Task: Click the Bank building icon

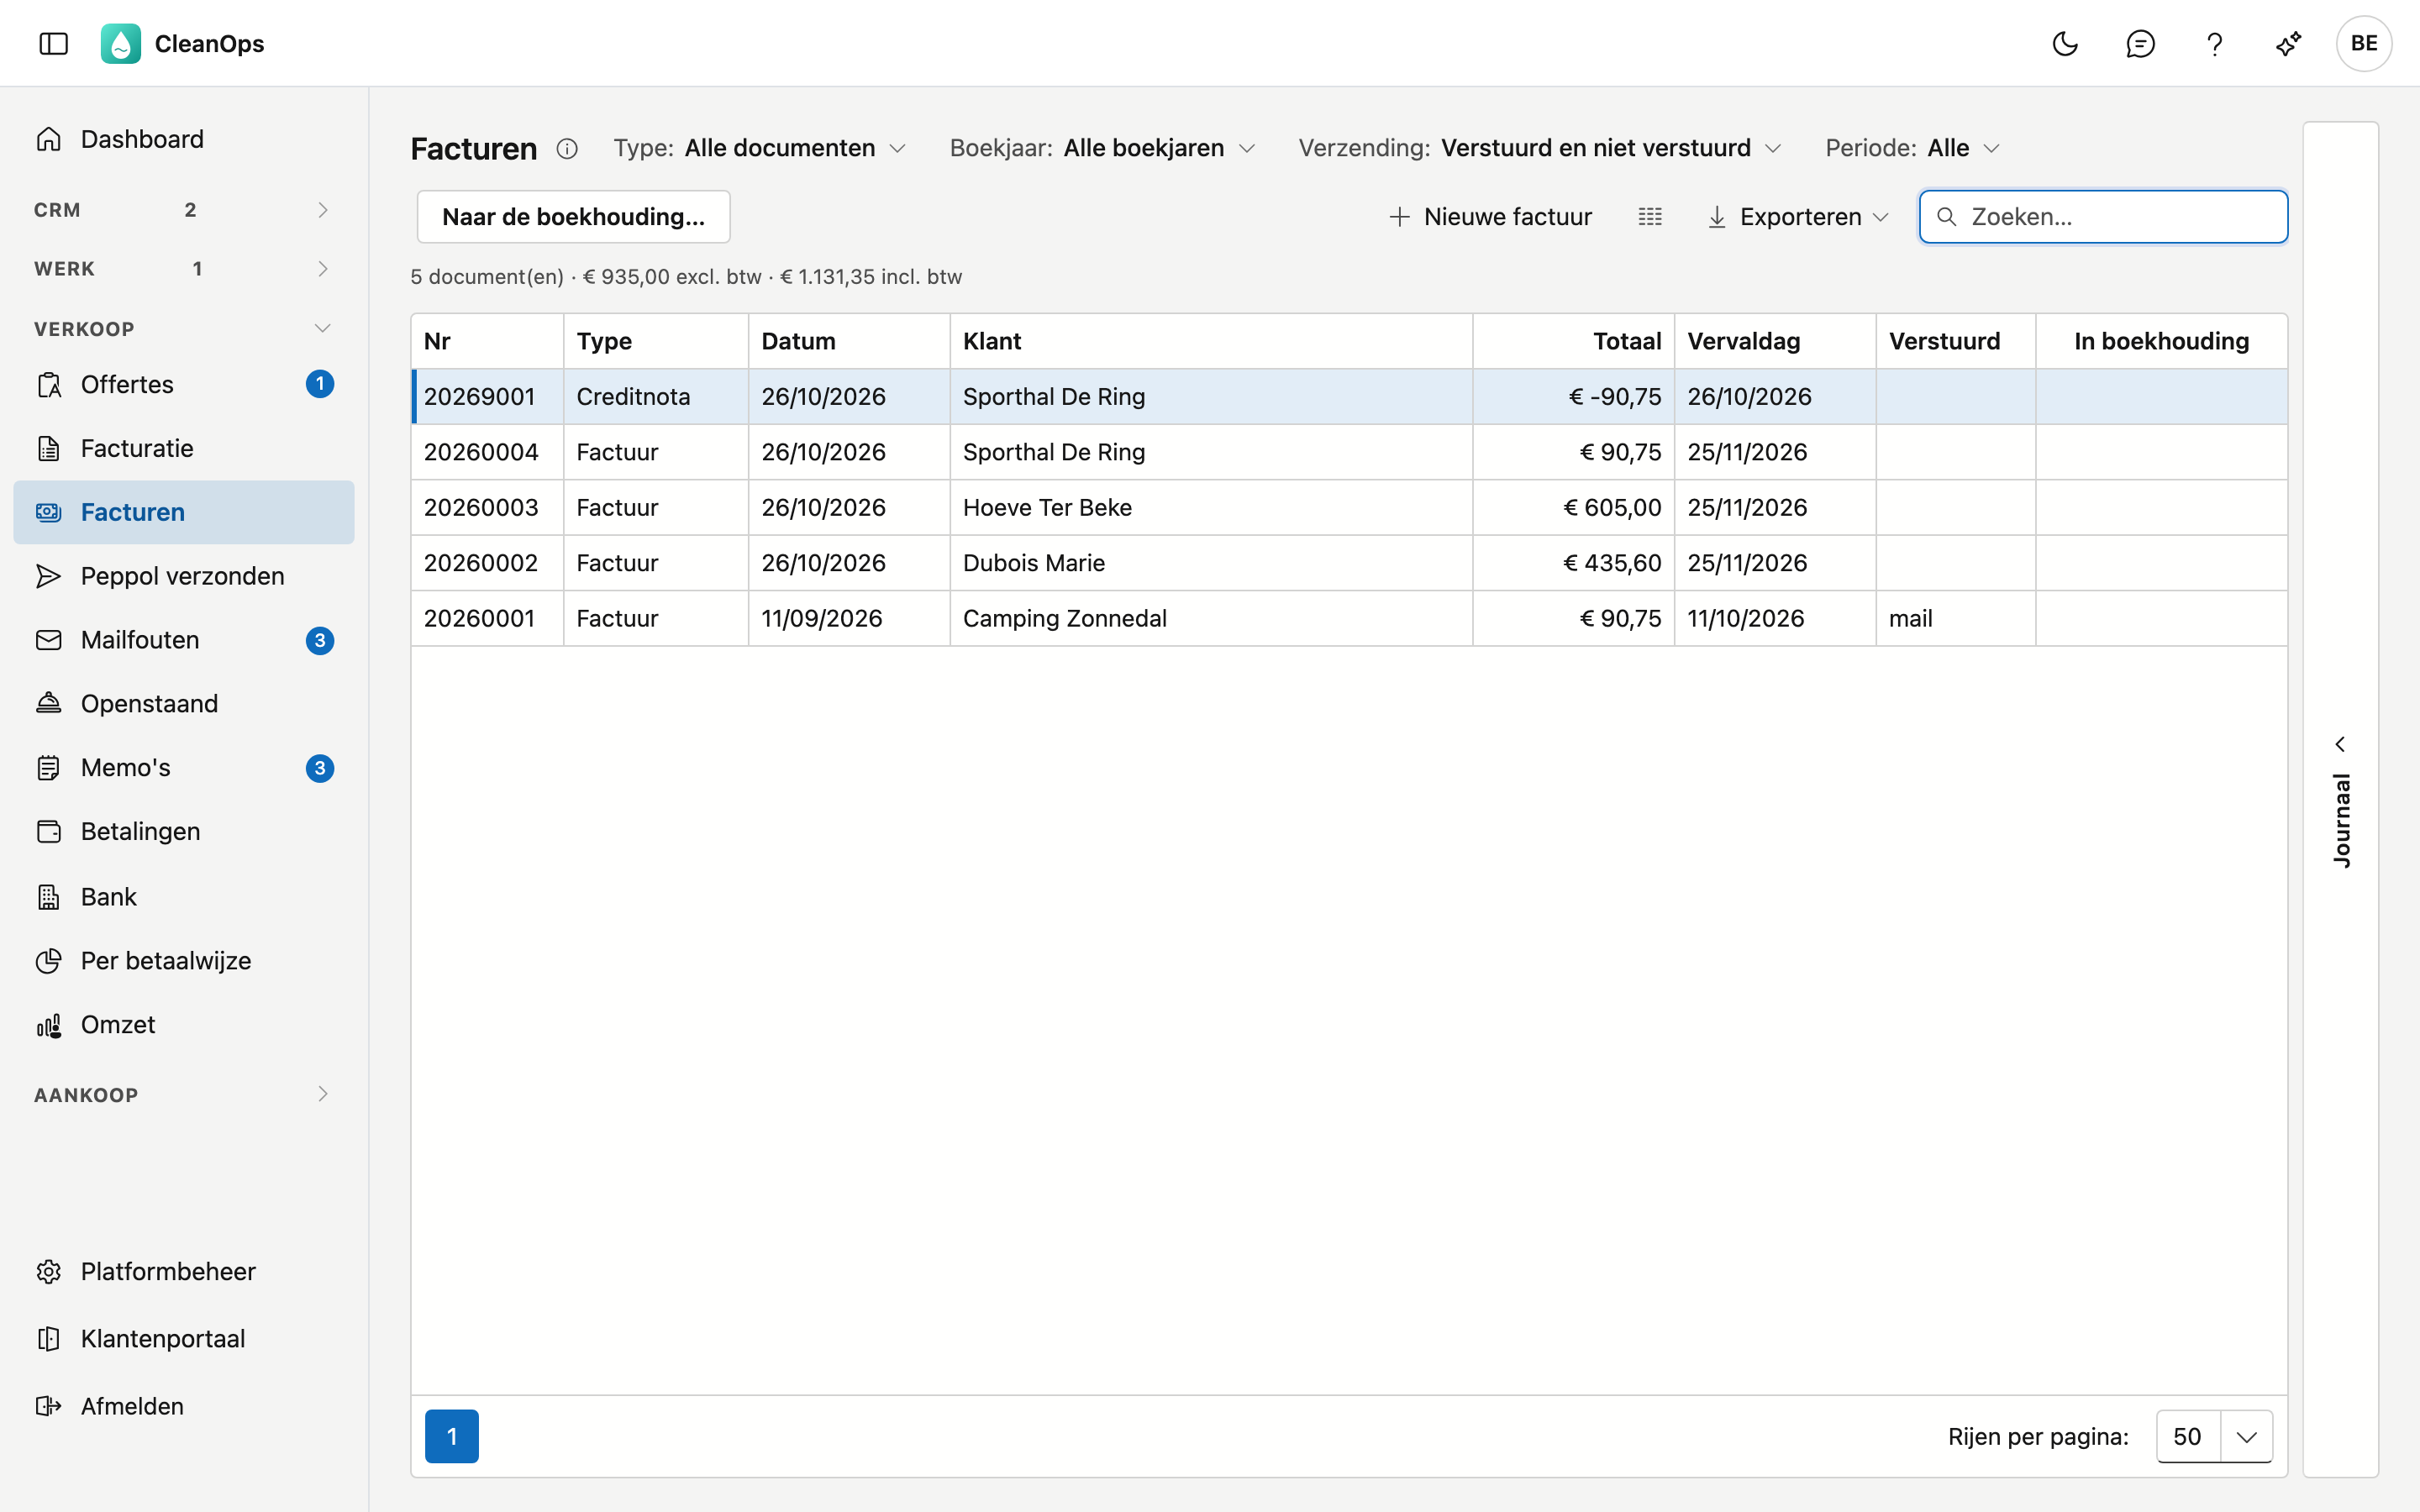Action: 49,896
